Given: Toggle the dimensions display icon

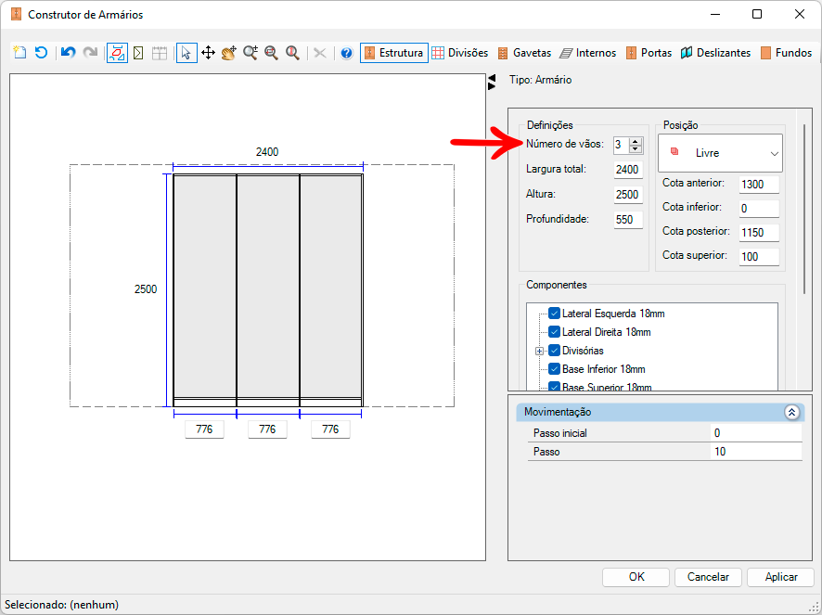Looking at the screenshot, I should click(117, 53).
